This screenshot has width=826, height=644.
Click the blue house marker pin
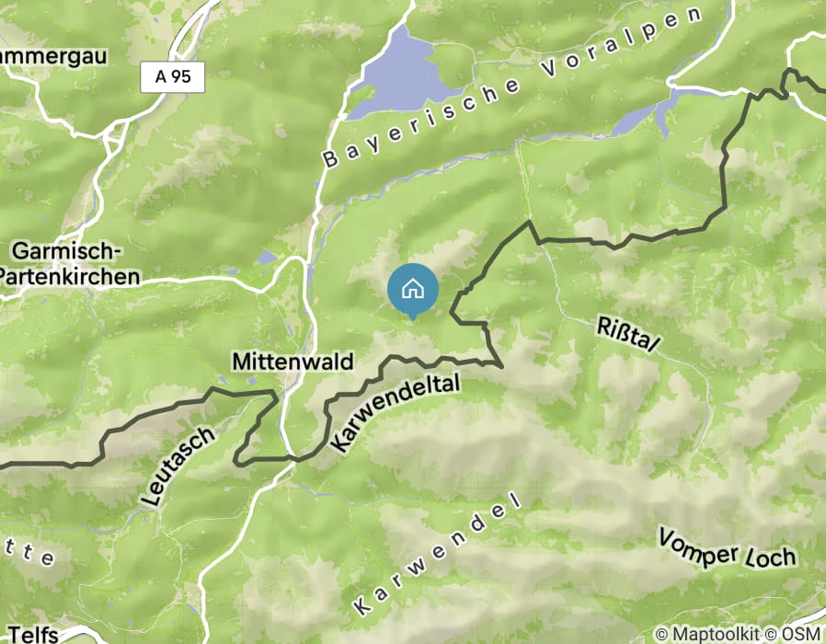(412, 292)
